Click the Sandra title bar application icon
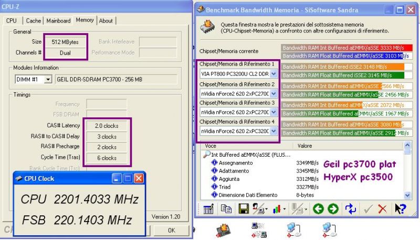 [201, 9]
